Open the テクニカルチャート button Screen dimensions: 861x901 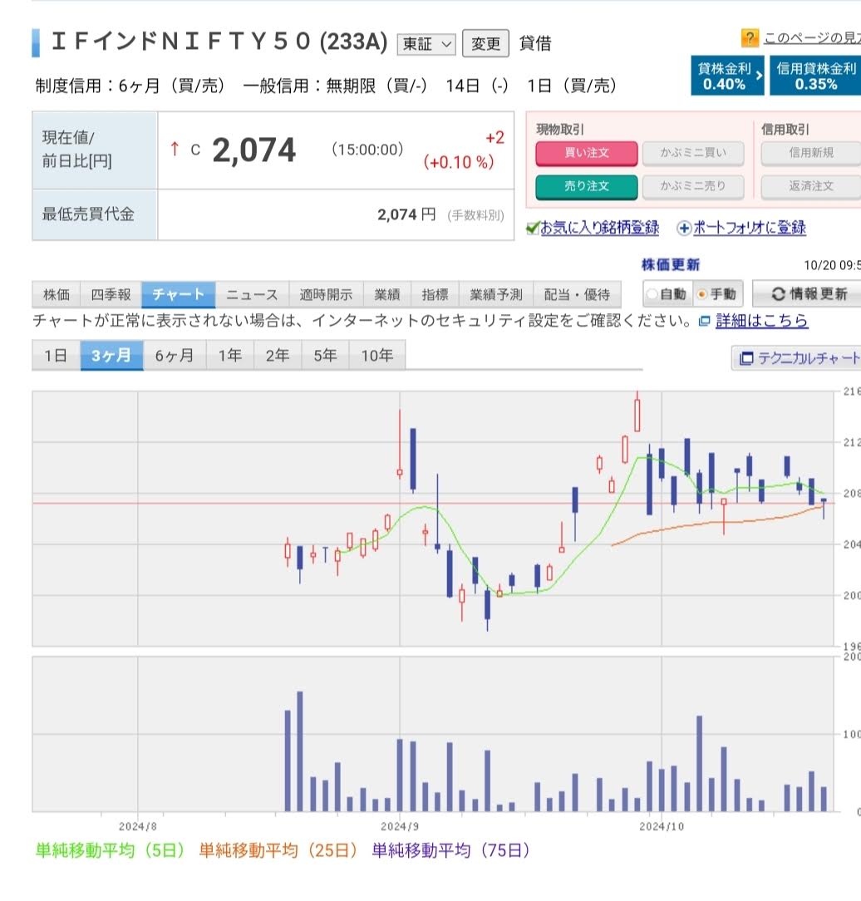click(797, 358)
